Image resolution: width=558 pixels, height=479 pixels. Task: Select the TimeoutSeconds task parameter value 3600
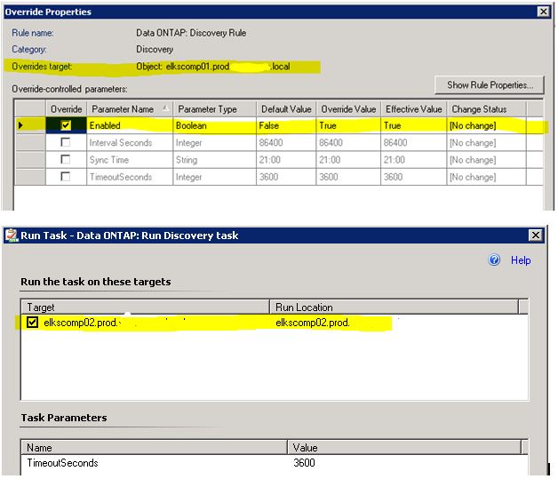click(306, 463)
